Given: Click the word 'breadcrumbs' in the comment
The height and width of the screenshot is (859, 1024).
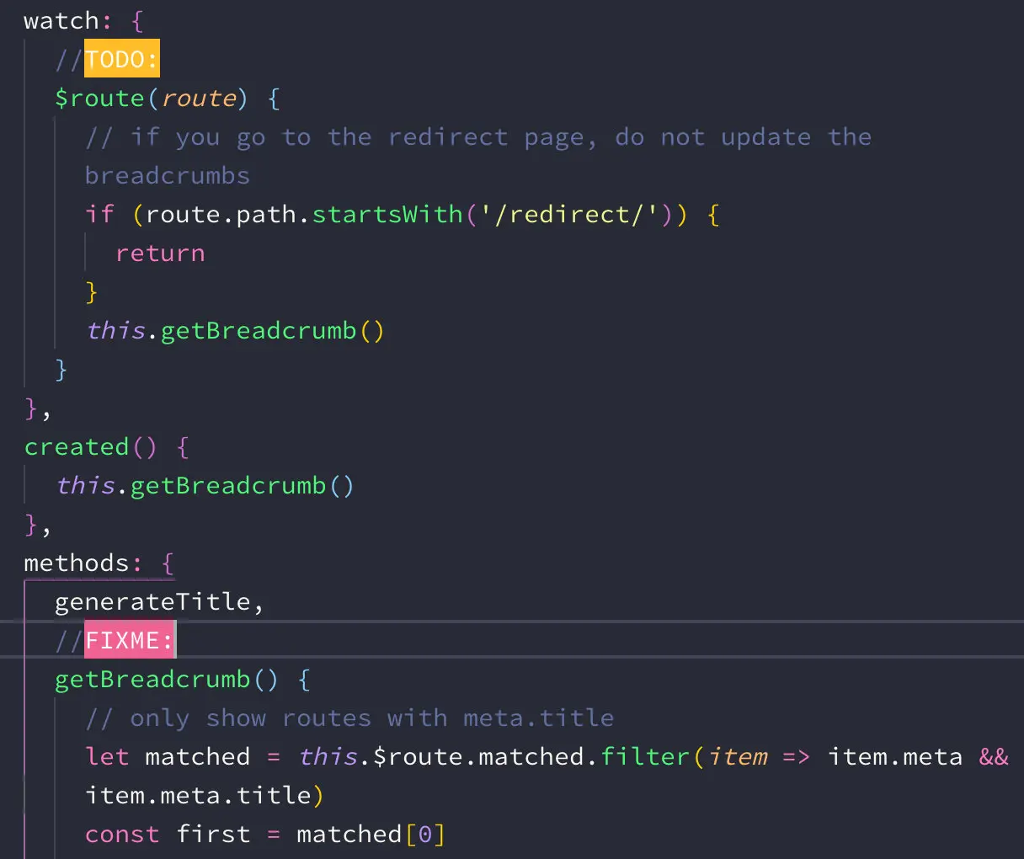Looking at the screenshot, I should point(168,176).
